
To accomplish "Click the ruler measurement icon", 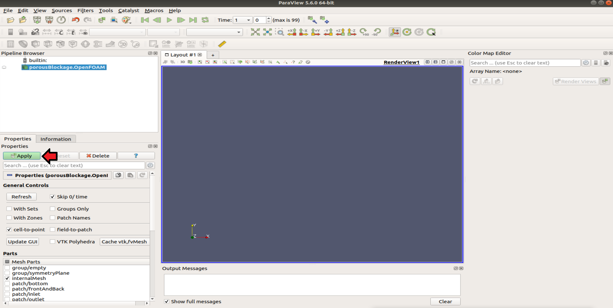I will (x=222, y=44).
